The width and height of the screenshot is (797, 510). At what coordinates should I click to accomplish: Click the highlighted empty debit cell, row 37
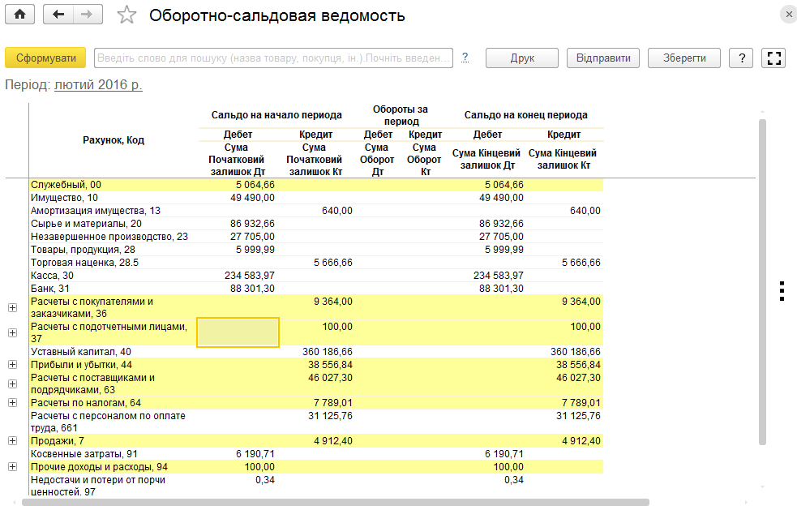pos(238,332)
